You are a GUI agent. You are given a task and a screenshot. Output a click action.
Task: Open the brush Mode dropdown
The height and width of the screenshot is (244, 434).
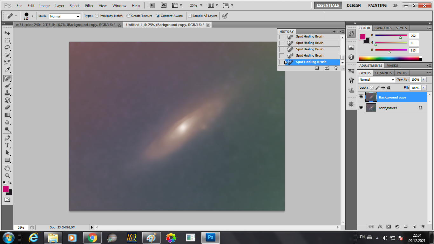64,16
